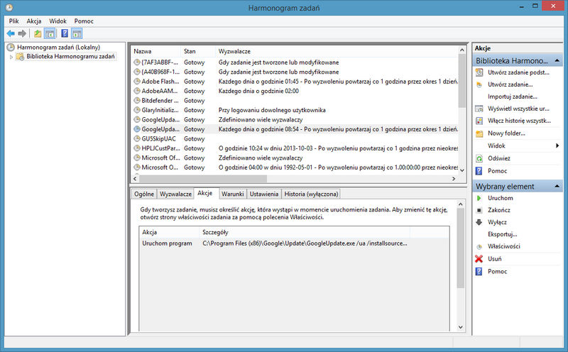Select the Uruchom program action row
Image resolution: width=568 pixels, height=352 pixels.
294,243
